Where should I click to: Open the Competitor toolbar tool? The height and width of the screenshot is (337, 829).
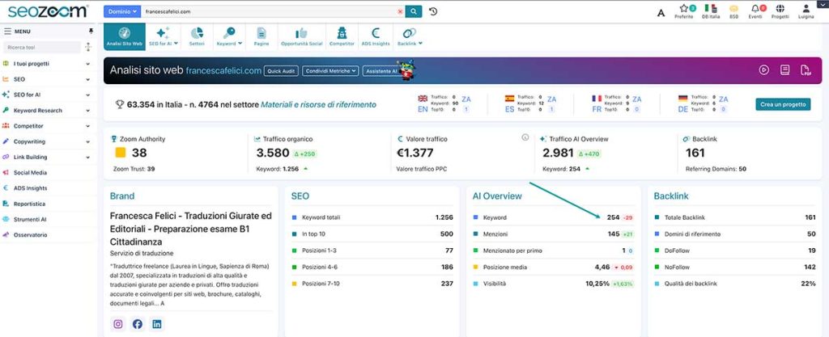coord(342,36)
